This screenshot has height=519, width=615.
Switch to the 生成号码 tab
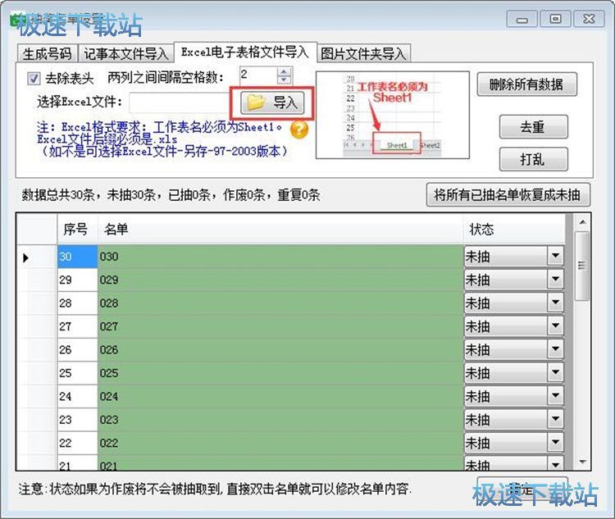47,54
